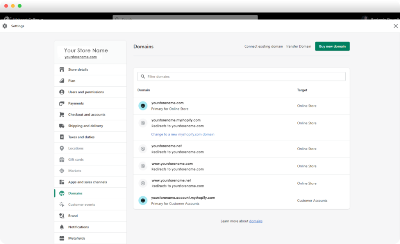Image resolution: width=400 pixels, height=244 pixels.
Task: Click the Gift cards present icon
Action: [62, 160]
